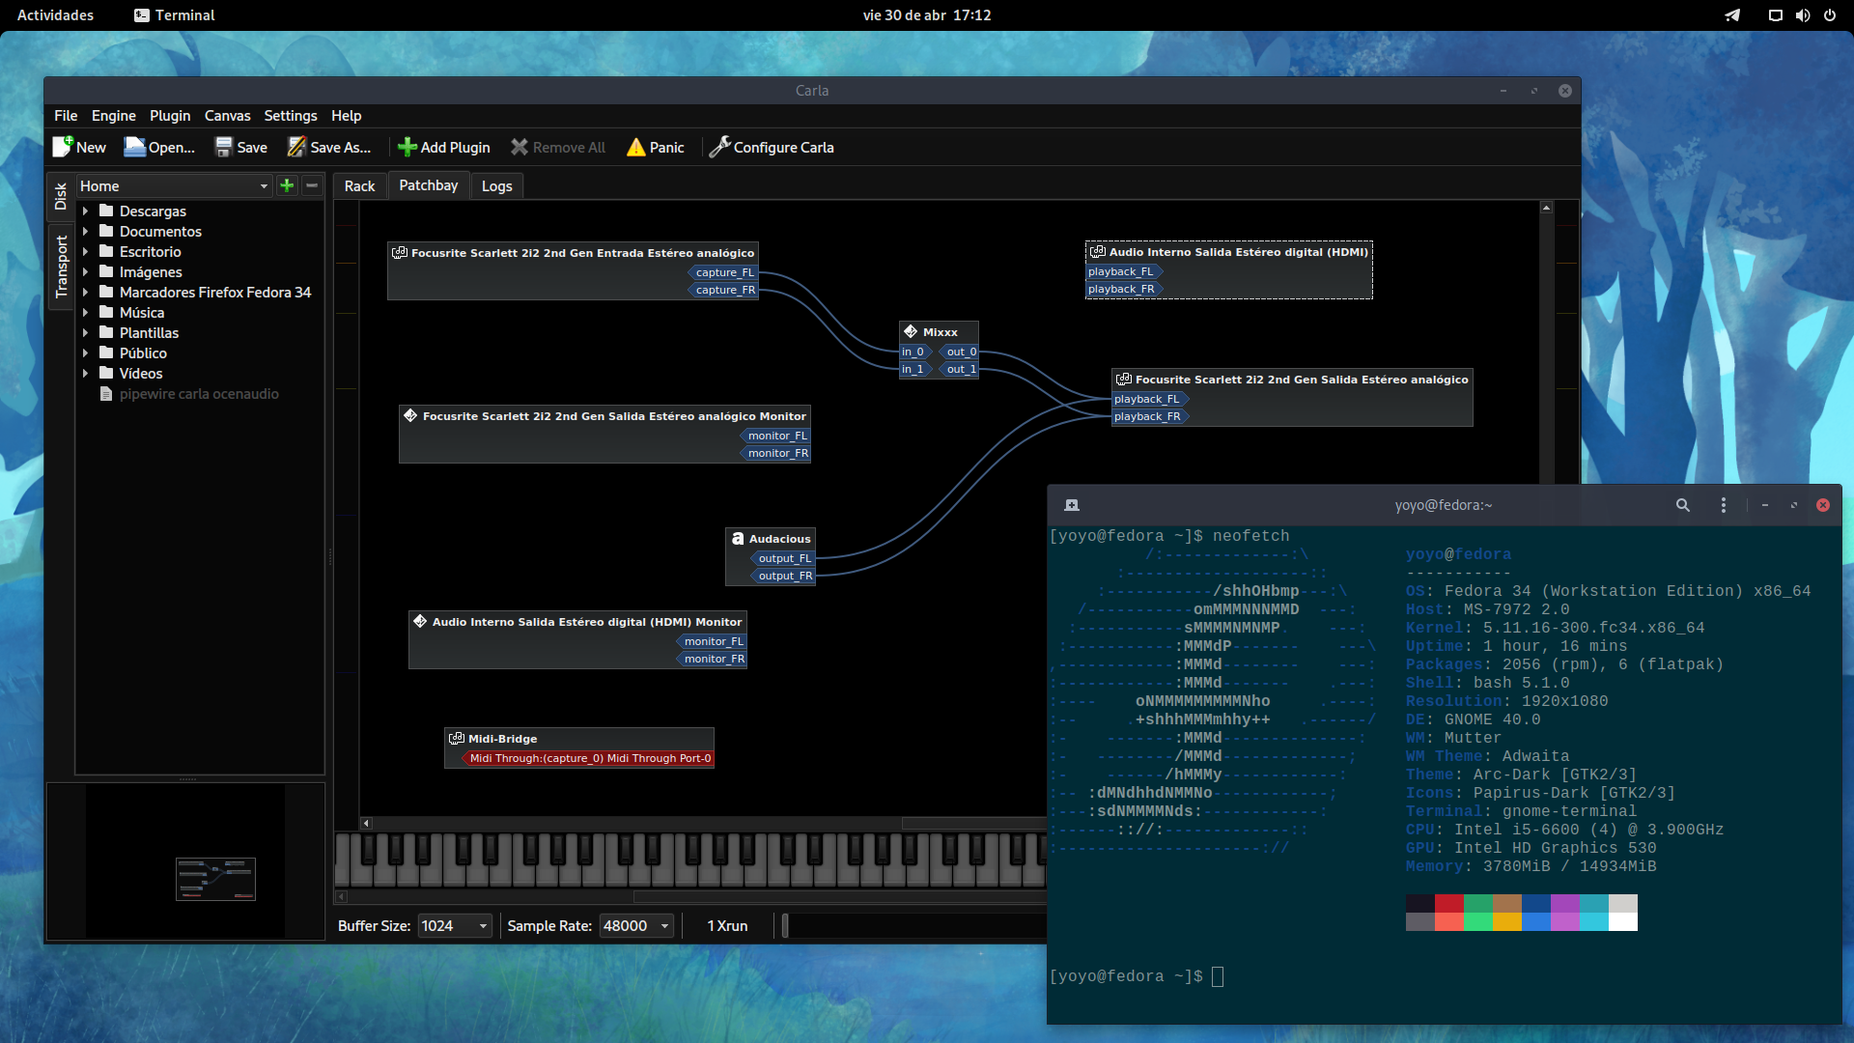The image size is (1854, 1043).
Task: Add folder with green plus button
Action: [x=287, y=185]
